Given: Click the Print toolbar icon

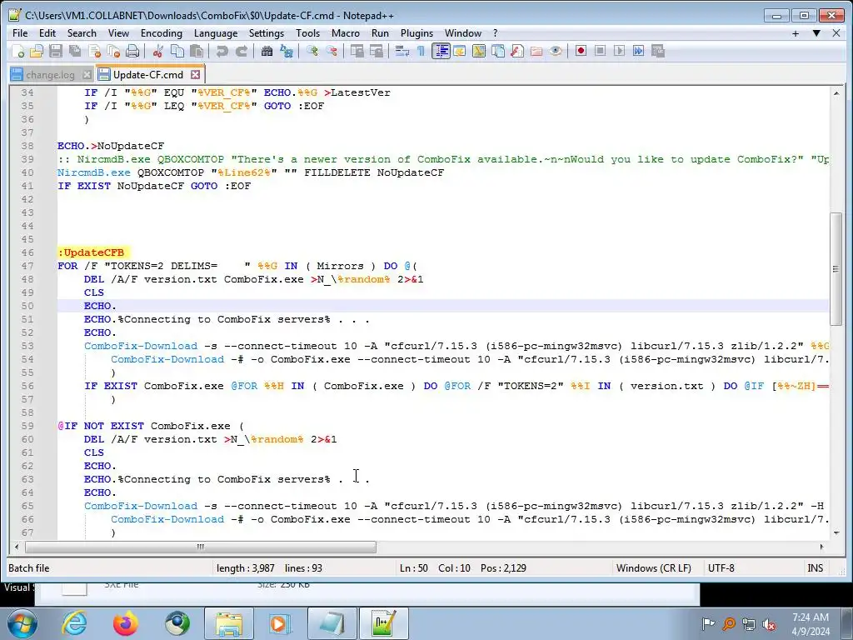Looking at the screenshot, I should tap(132, 51).
